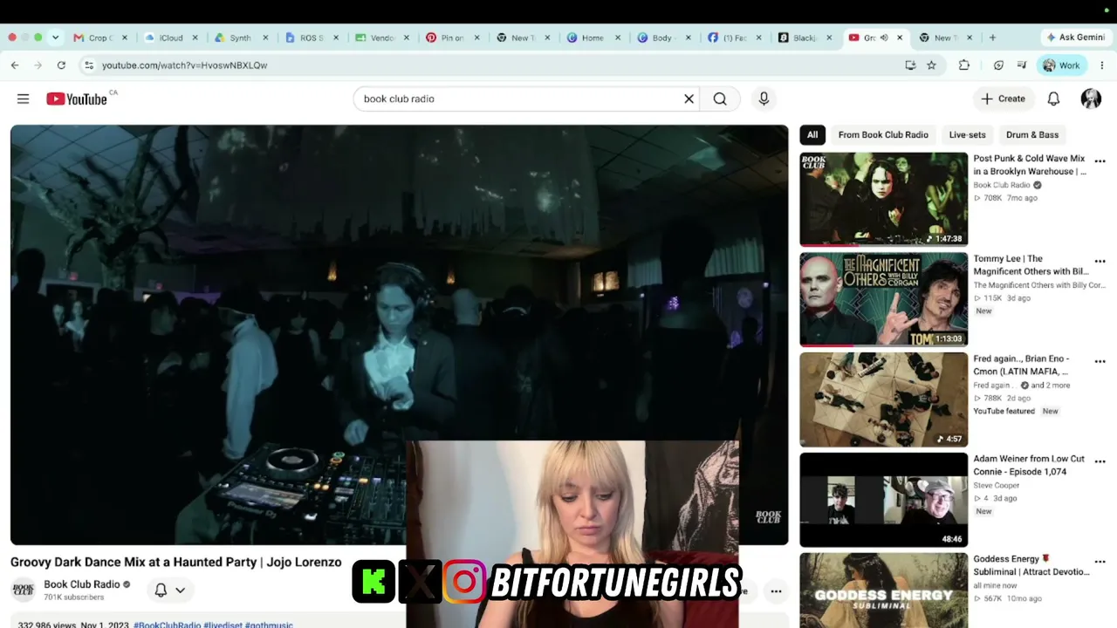The image size is (1117, 628).
Task: Go to YouTube home via the logo
Action: (x=76, y=99)
